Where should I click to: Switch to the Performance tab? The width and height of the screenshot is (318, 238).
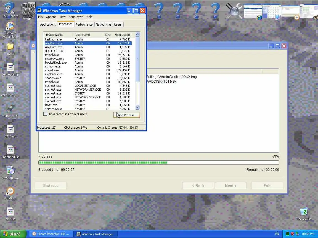tap(84, 25)
